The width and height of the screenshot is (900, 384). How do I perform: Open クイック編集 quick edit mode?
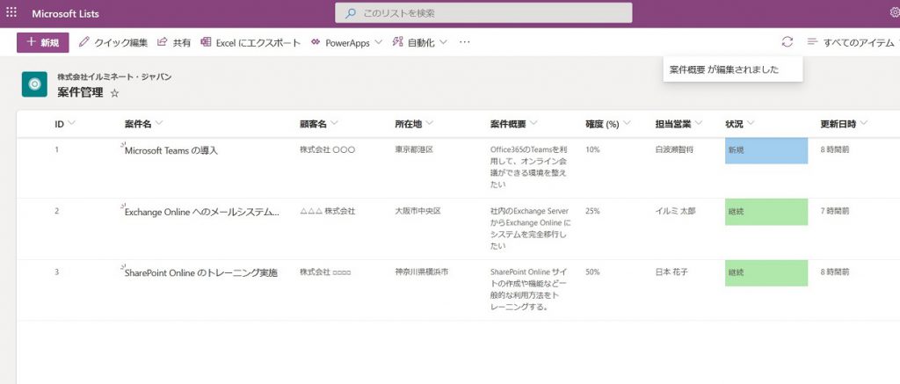click(x=113, y=42)
